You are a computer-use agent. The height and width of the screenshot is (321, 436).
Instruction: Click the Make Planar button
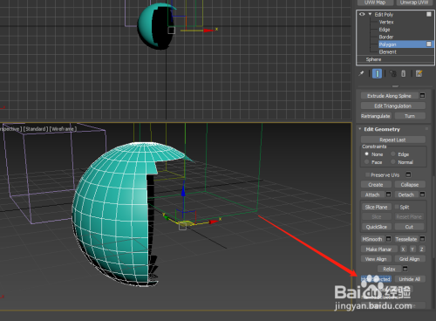(x=378, y=249)
